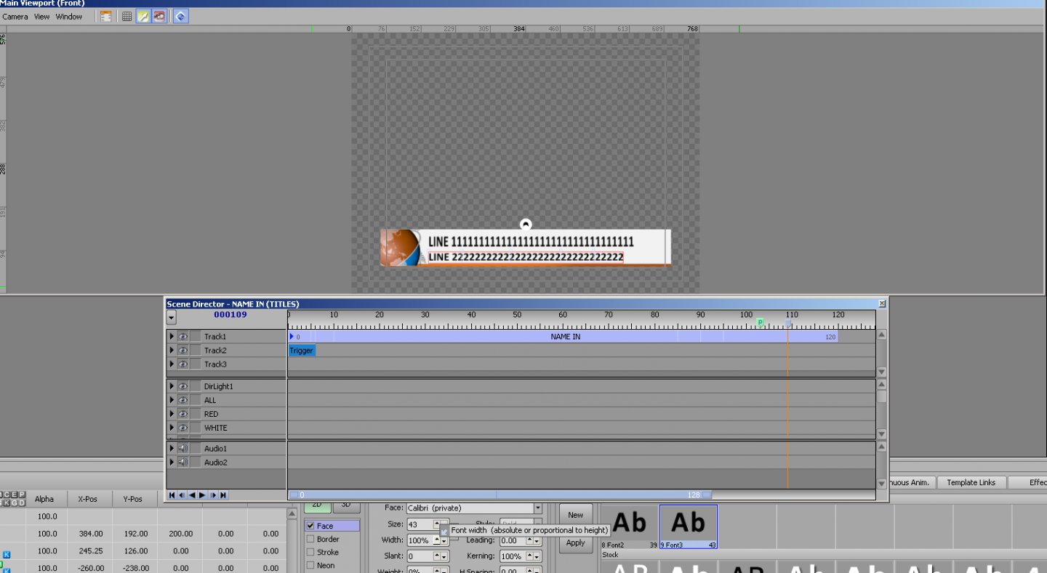This screenshot has width=1047, height=573.
Task: Switch to the Template Links tab
Action: click(971, 482)
